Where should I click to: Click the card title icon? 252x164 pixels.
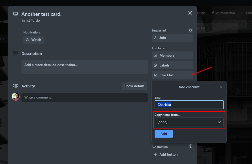(15, 14)
